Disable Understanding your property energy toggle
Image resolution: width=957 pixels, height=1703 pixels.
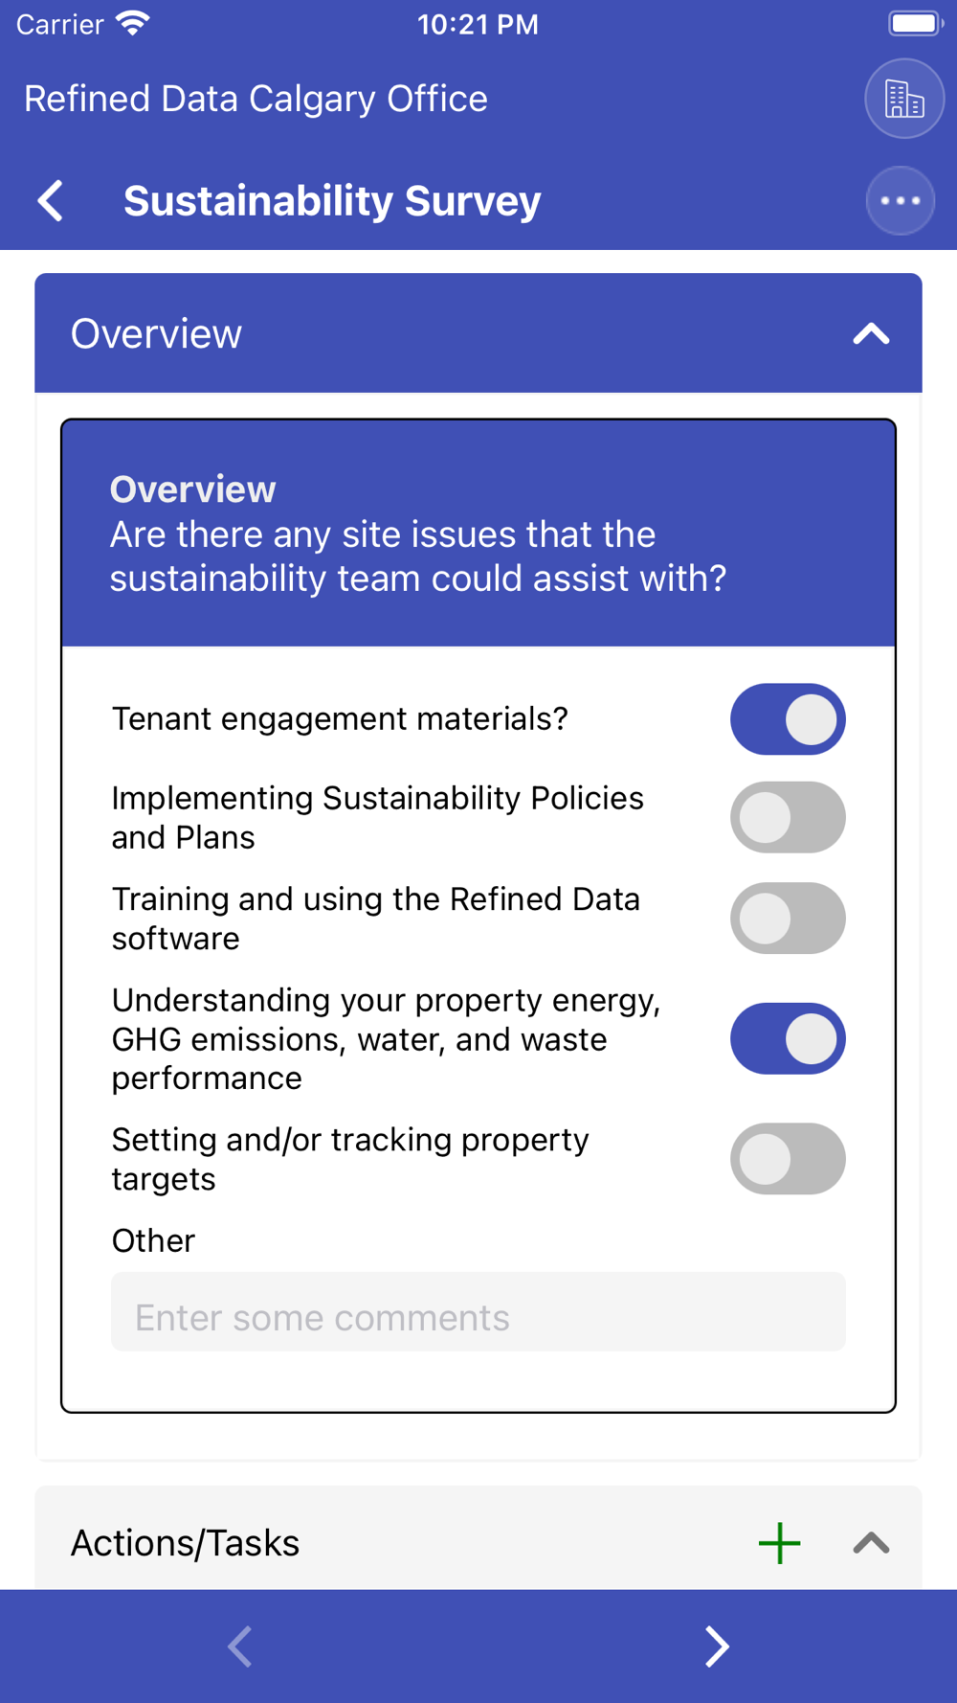788,1039
